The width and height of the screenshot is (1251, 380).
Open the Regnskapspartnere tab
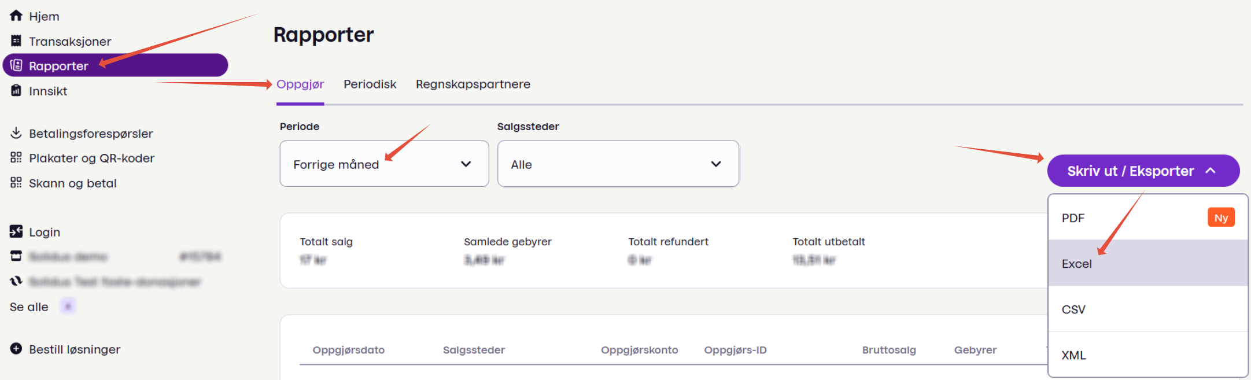[x=473, y=84]
